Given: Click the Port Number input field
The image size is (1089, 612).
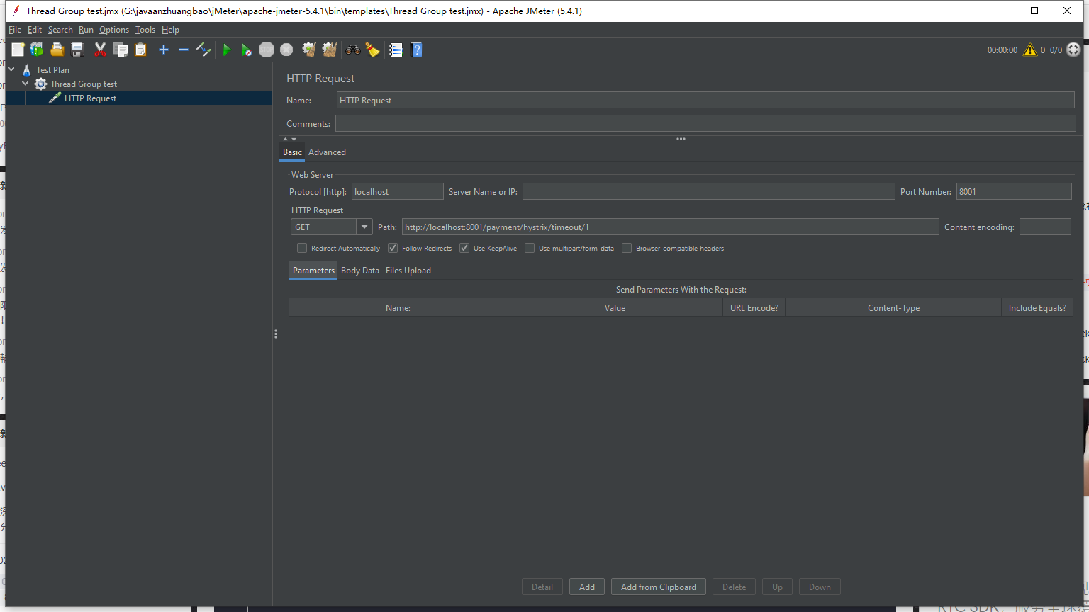Looking at the screenshot, I should [1013, 191].
